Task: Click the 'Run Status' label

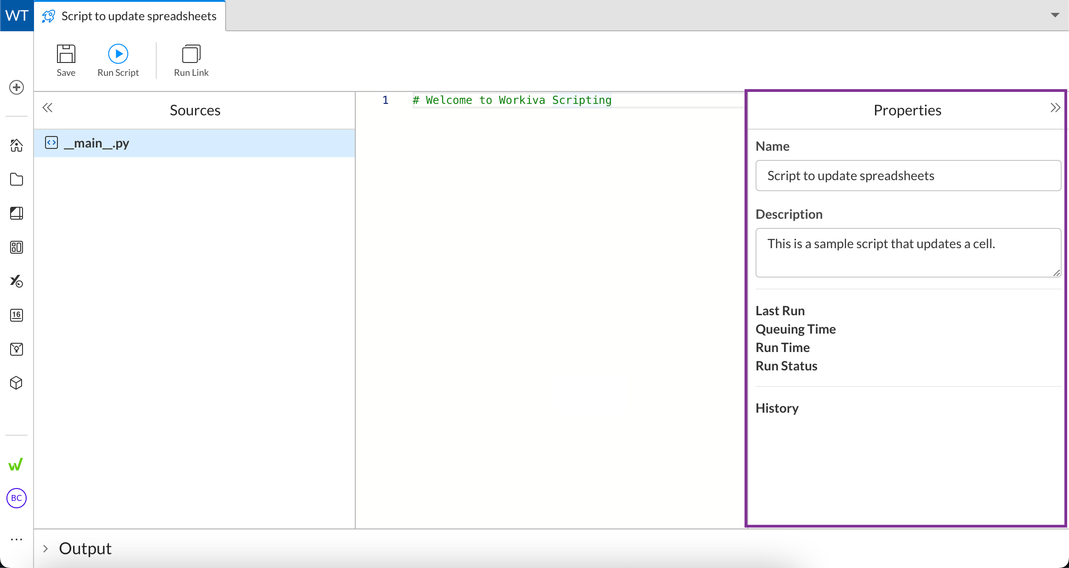Action: pyautogui.click(x=786, y=366)
